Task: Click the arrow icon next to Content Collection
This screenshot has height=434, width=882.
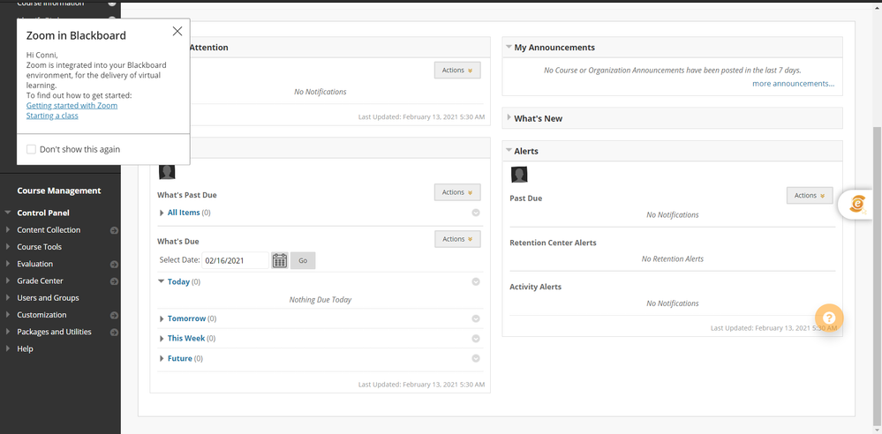Action: point(114,230)
